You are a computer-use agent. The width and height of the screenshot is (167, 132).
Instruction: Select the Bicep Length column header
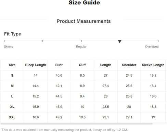click(x=36, y=65)
